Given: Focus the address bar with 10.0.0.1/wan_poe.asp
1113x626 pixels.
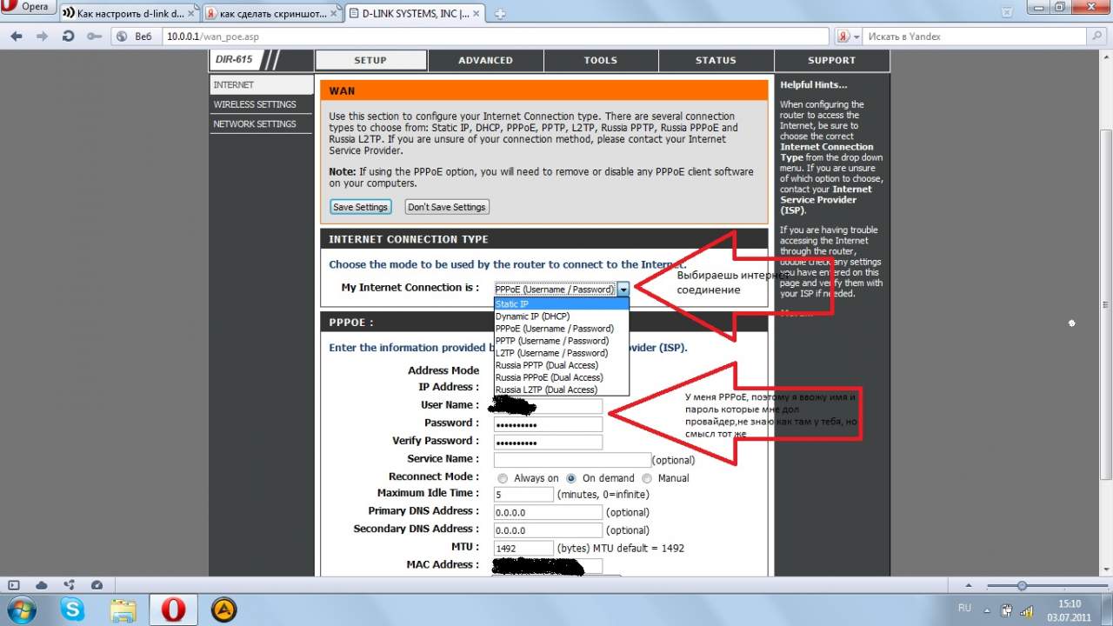Looking at the screenshot, I should pyautogui.click(x=496, y=37).
